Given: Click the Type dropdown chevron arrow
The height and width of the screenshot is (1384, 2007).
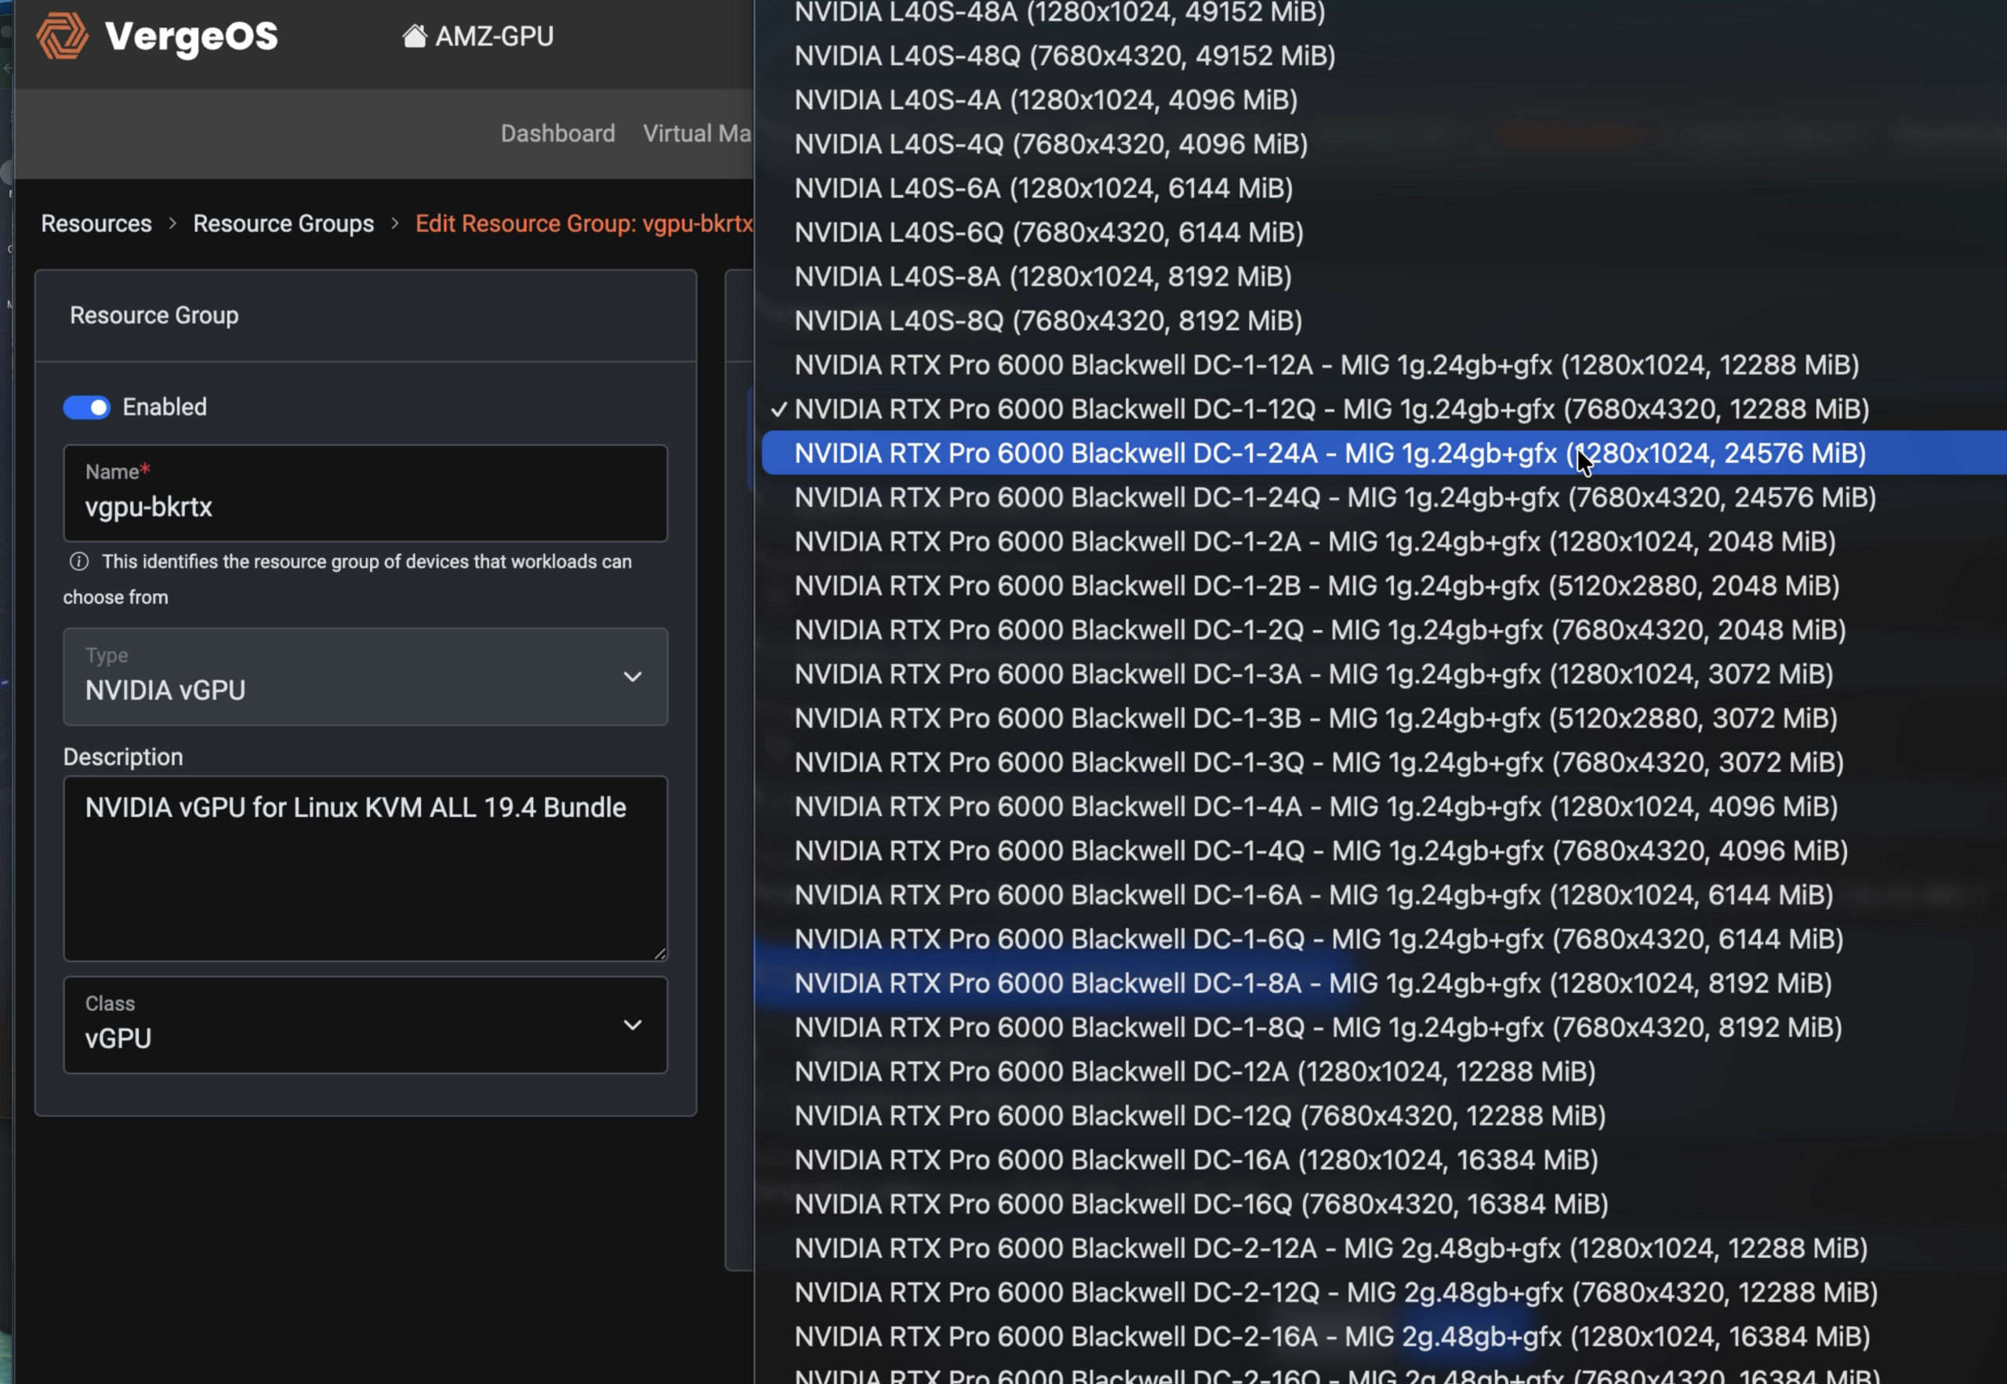Looking at the screenshot, I should tap(632, 677).
